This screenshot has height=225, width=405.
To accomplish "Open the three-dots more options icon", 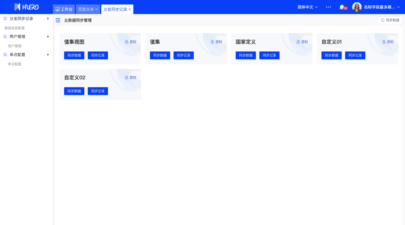I will click(x=328, y=7).
